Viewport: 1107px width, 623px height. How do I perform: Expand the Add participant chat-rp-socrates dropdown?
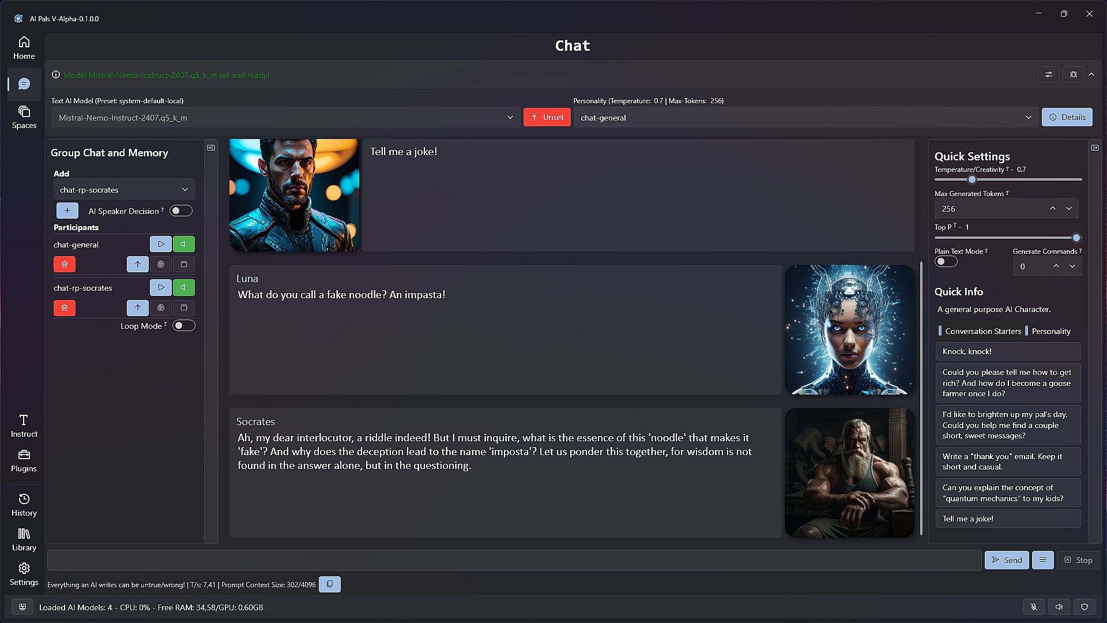point(124,190)
